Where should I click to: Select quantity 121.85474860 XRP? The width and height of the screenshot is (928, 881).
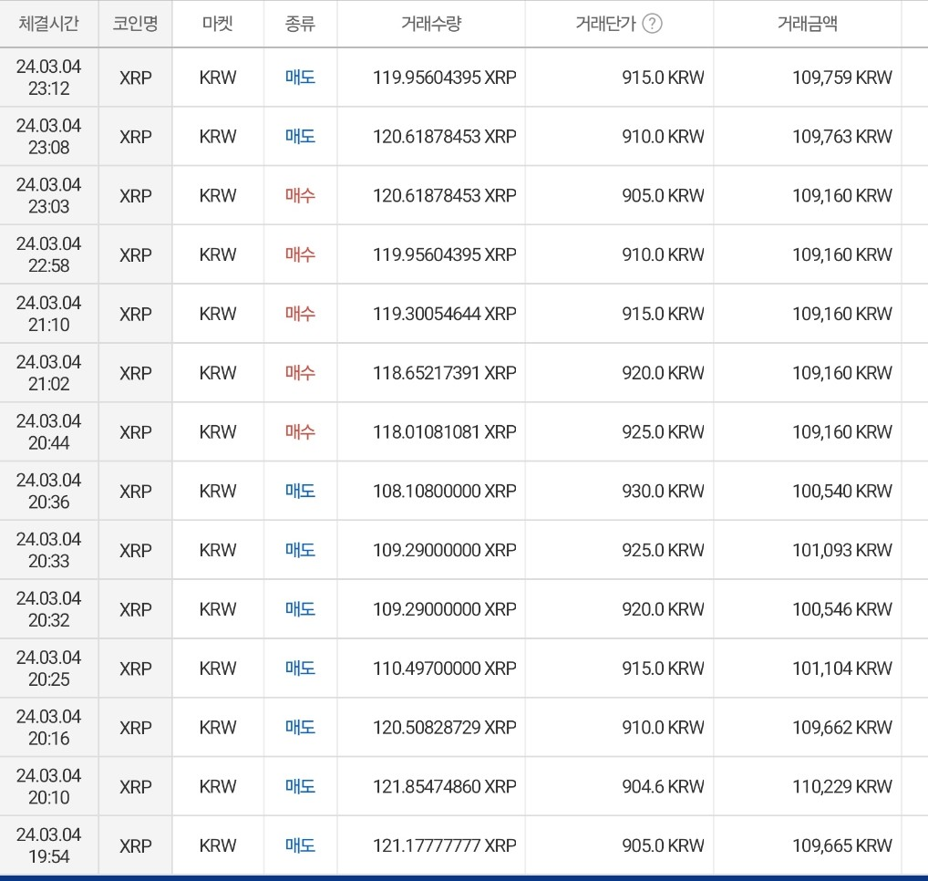pyautogui.click(x=445, y=787)
